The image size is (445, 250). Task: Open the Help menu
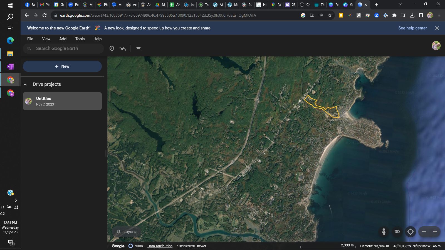click(x=97, y=39)
